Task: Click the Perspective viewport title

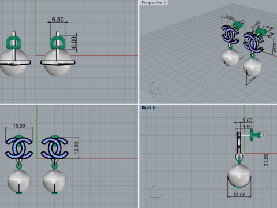Action: (x=152, y=2)
